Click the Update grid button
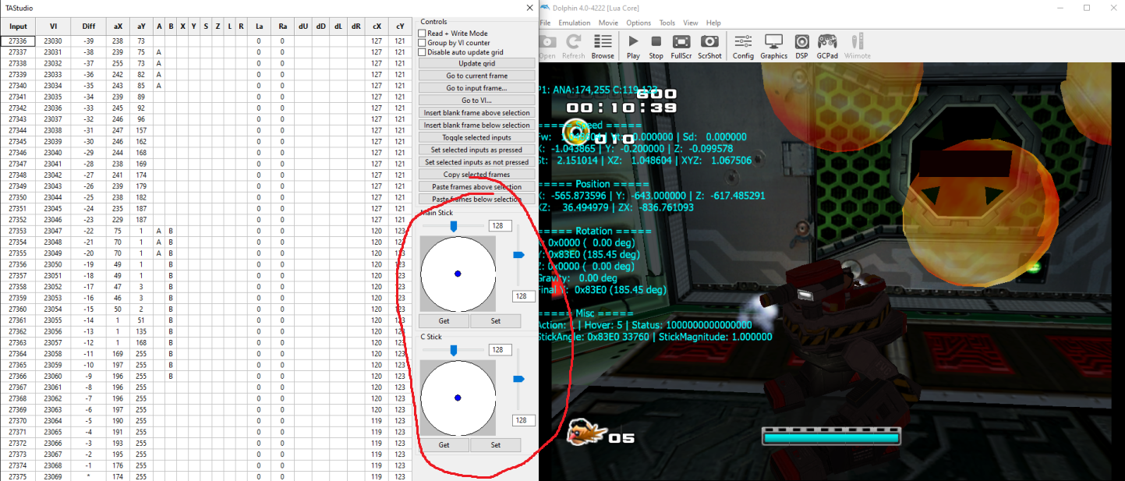The width and height of the screenshot is (1125, 481). (476, 63)
